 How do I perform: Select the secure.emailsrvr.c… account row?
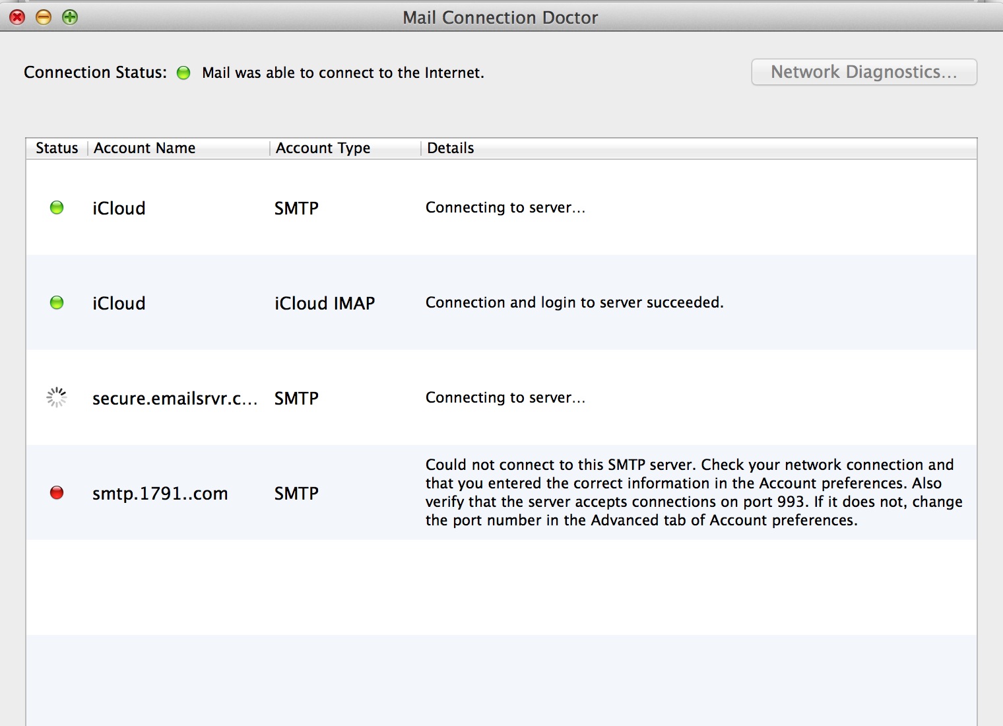(x=174, y=399)
